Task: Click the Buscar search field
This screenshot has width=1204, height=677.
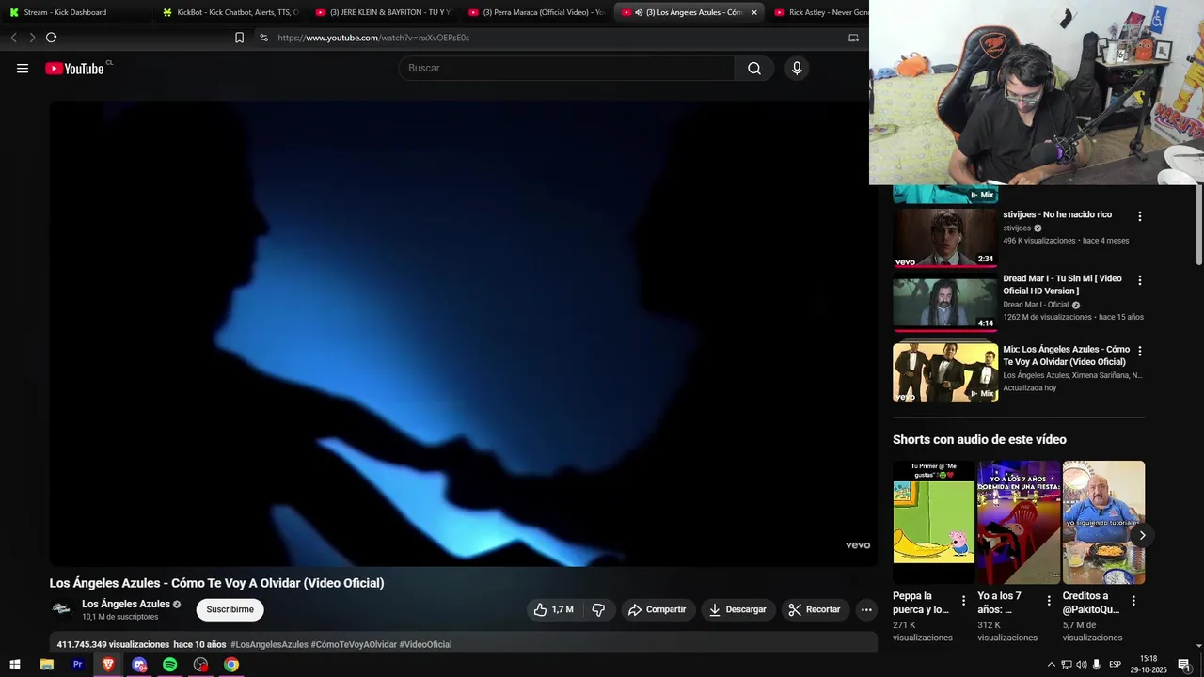Action: pos(567,68)
